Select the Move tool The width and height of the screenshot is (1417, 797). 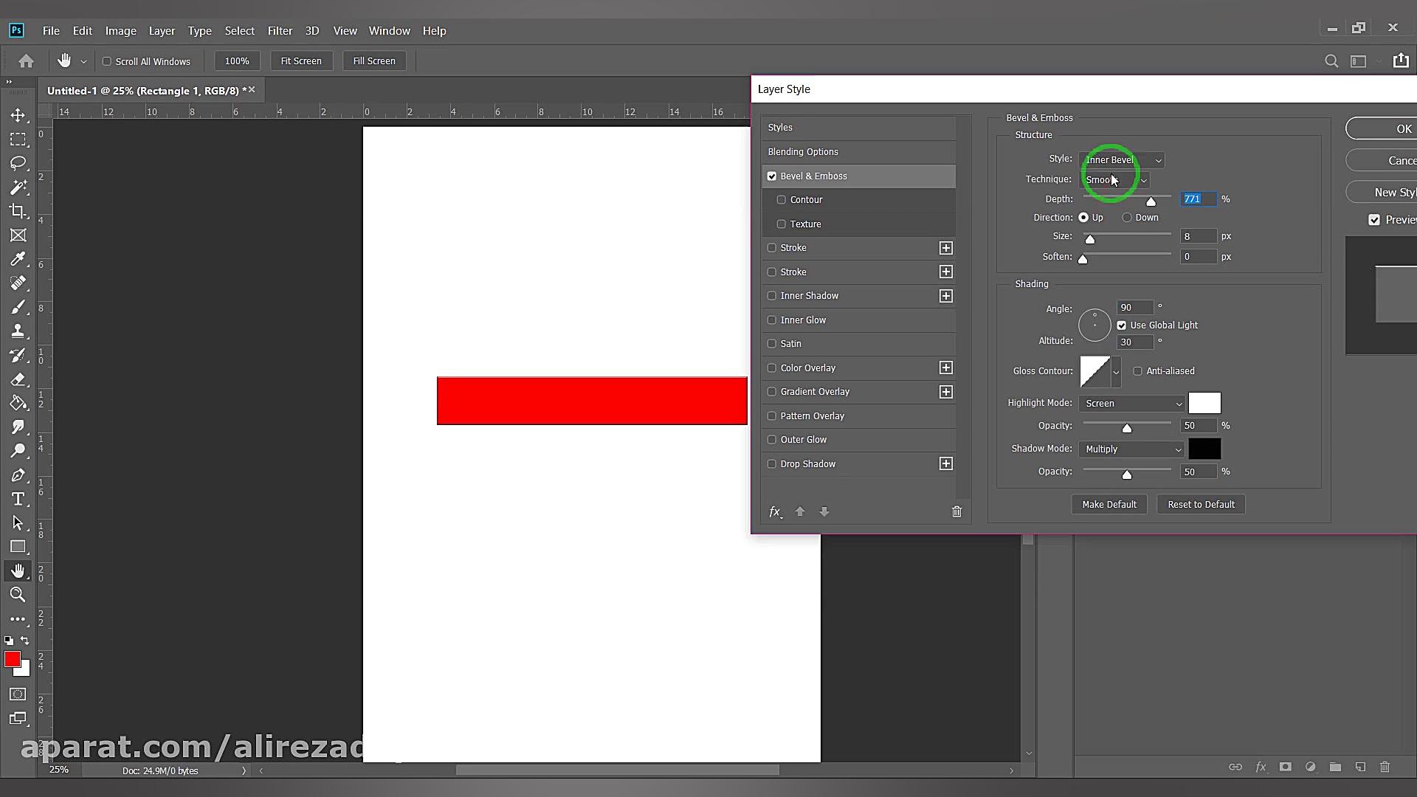click(x=18, y=116)
